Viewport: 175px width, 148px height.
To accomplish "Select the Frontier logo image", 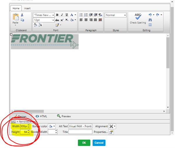I will [45, 41].
